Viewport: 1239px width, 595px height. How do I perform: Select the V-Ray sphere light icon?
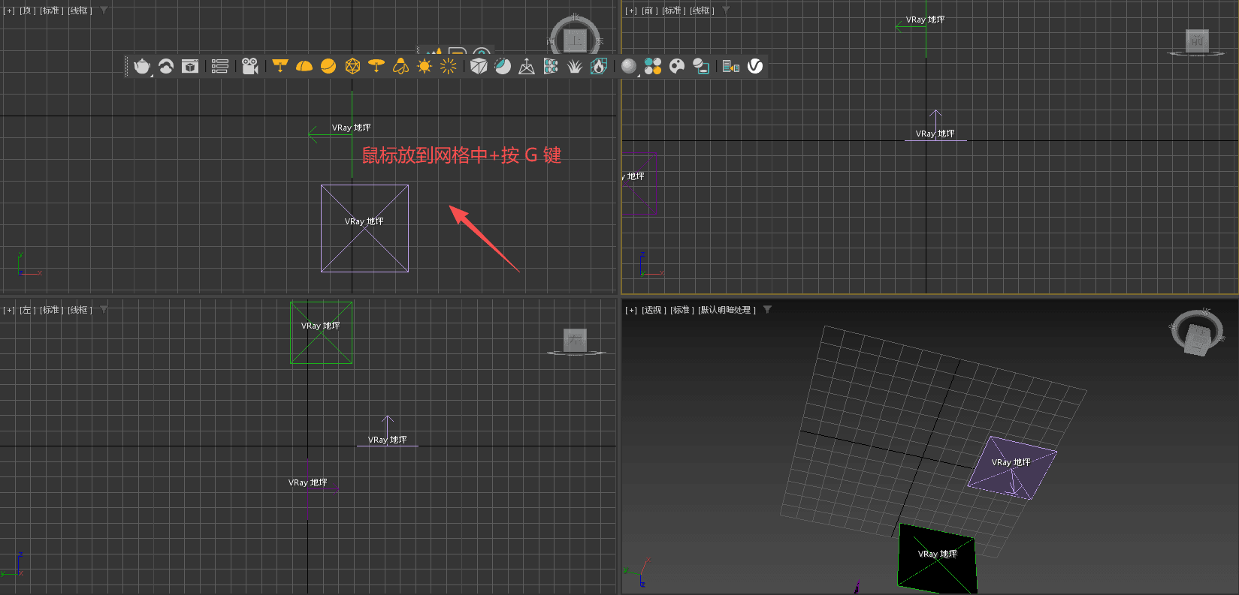click(328, 67)
